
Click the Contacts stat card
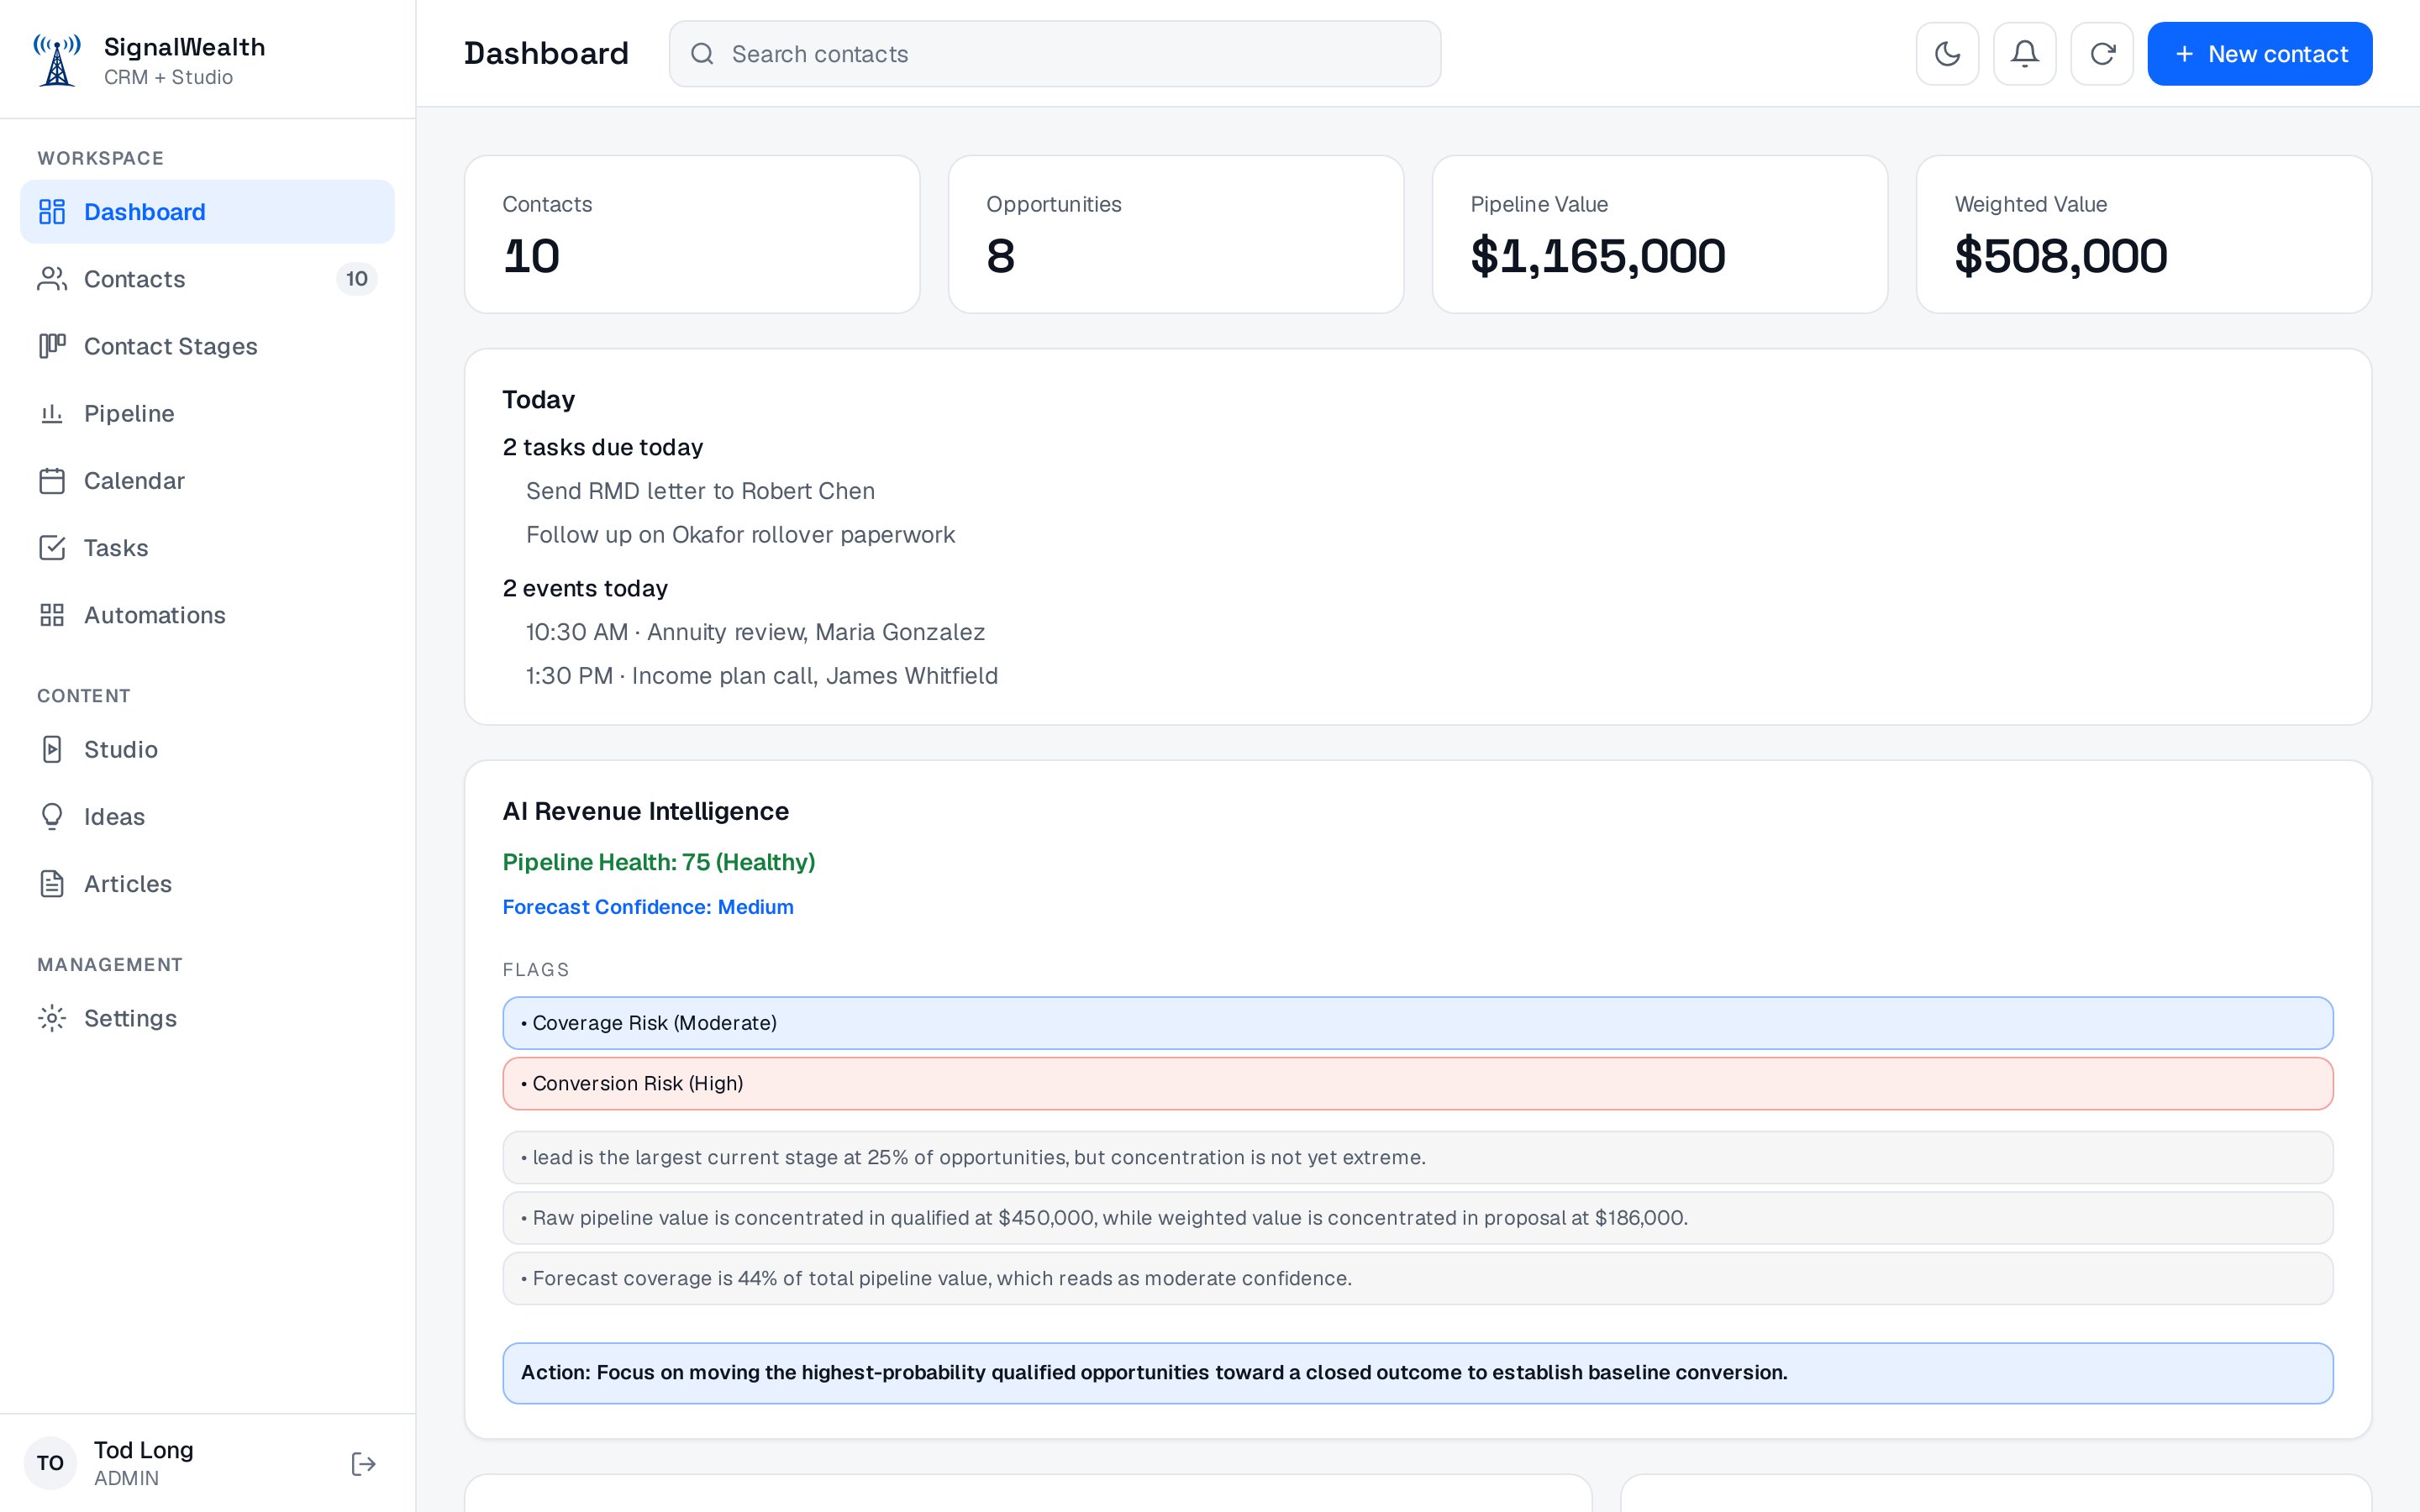coord(692,234)
